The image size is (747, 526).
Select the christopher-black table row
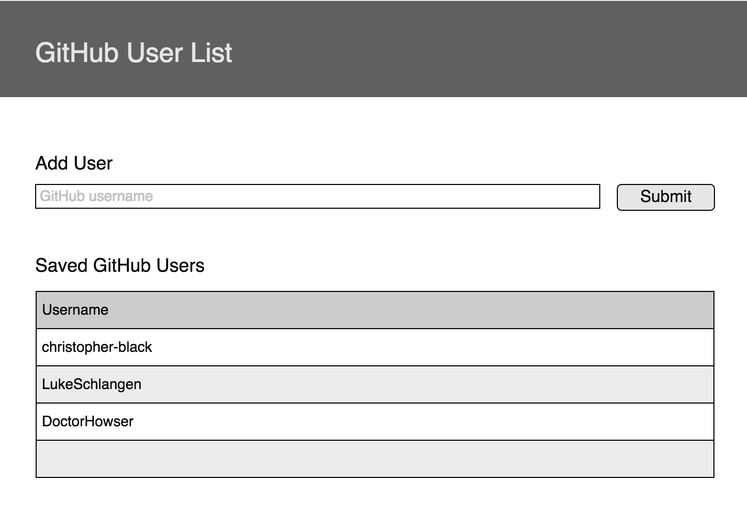coord(375,347)
